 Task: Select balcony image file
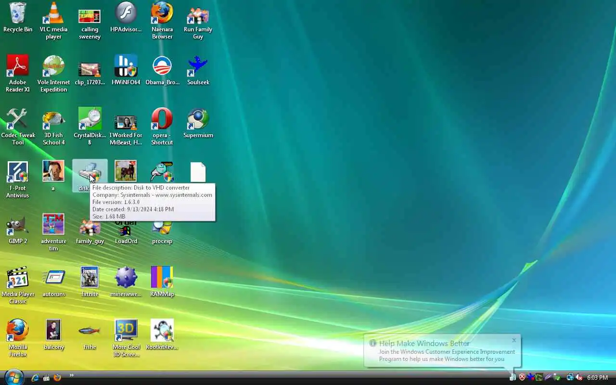53,335
